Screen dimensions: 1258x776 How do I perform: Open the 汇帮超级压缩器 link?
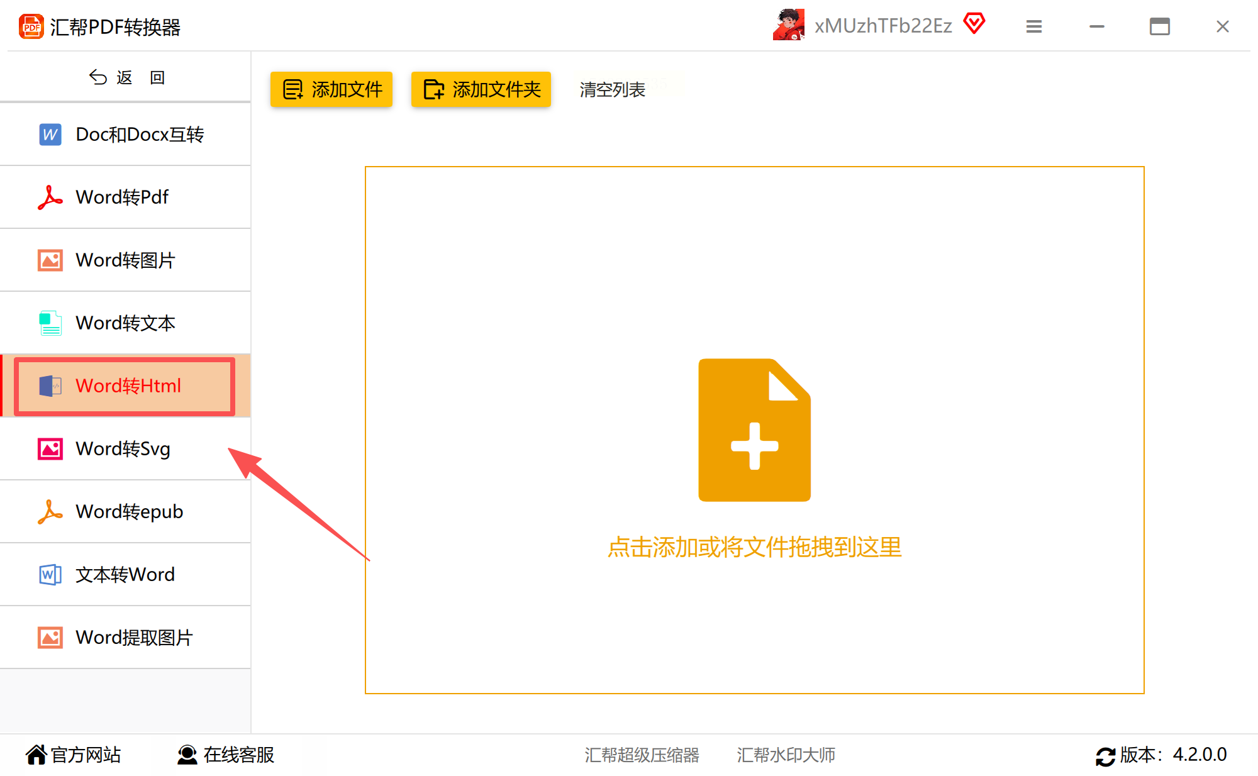642,755
